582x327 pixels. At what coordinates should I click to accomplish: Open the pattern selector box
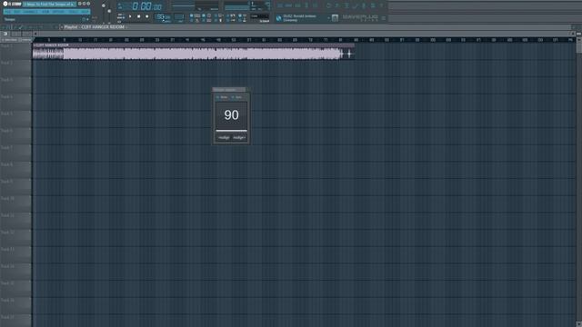[179, 16]
